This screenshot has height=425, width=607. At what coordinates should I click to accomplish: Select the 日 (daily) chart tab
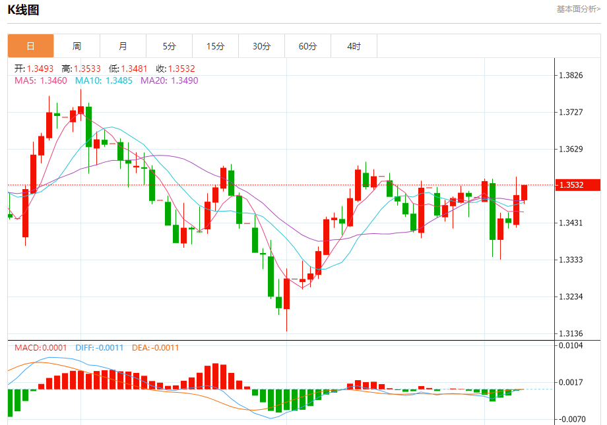(30, 46)
